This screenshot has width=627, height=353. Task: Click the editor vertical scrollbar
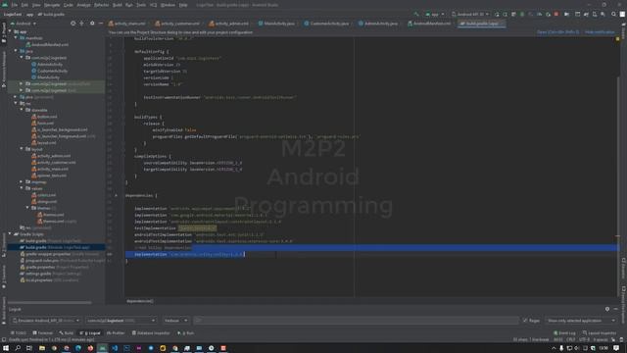pyautogui.click(x=618, y=158)
